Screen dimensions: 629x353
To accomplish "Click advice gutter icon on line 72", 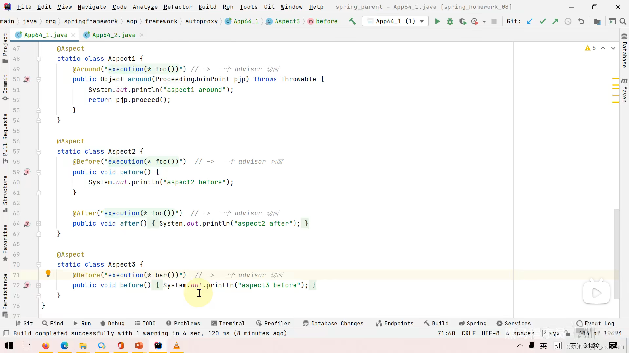I will 27,285.
